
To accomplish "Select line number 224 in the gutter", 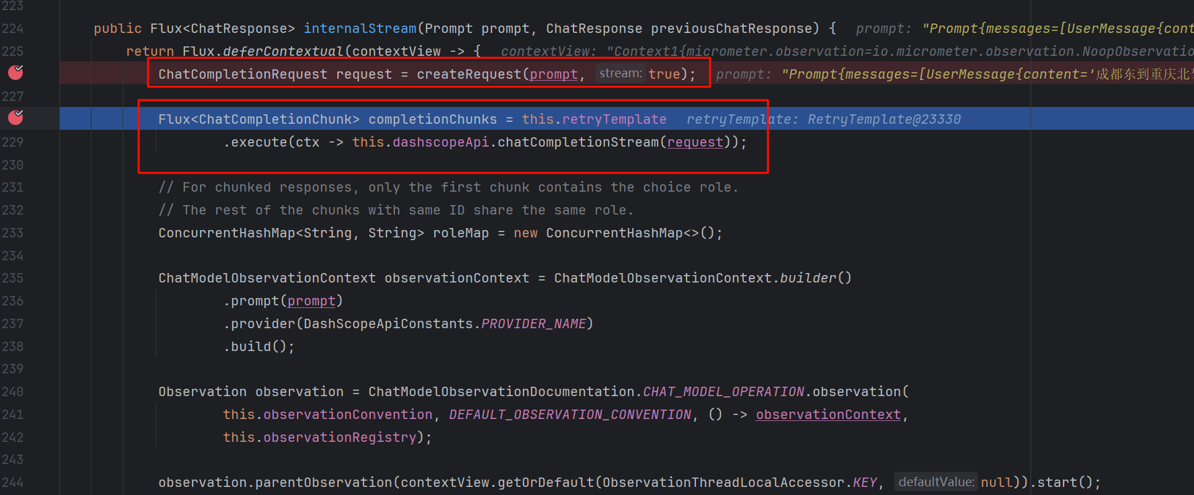I will pyautogui.click(x=13, y=28).
